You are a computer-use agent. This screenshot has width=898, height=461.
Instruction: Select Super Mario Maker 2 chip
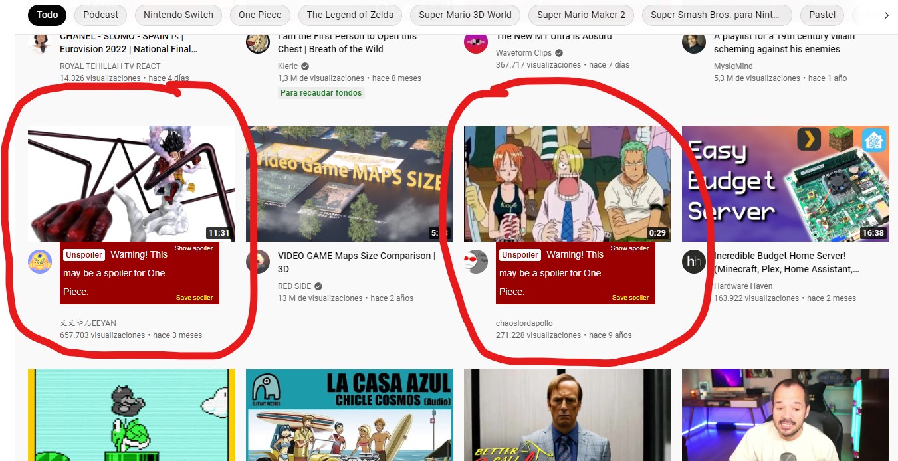coord(582,15)
